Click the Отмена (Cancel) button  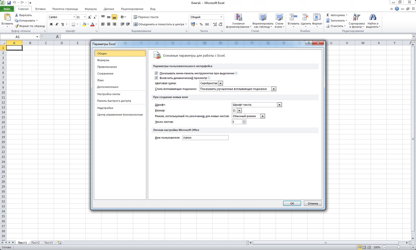tap(313, 204)
